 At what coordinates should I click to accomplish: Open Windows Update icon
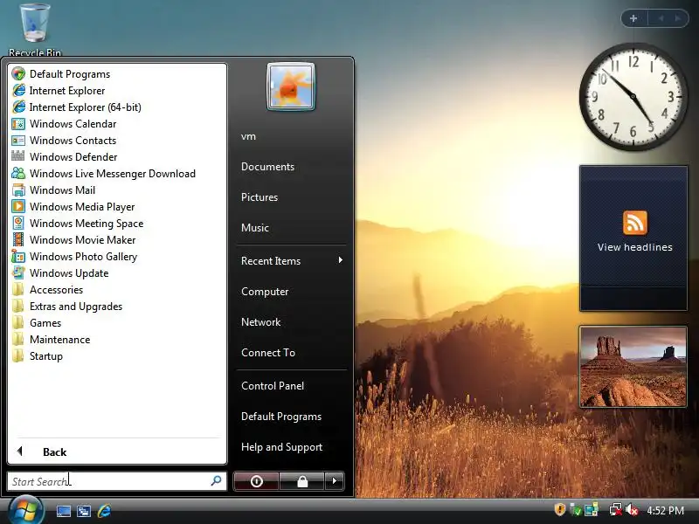click(x=18, y=273)
